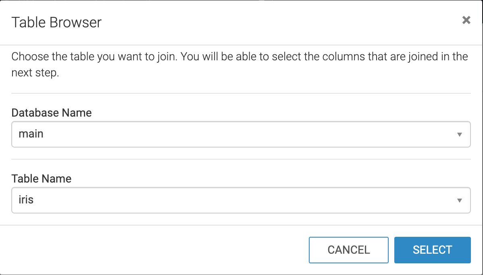Open the Database Name dropdown
This screenshot has width=483, height=275.
(241, 134)
